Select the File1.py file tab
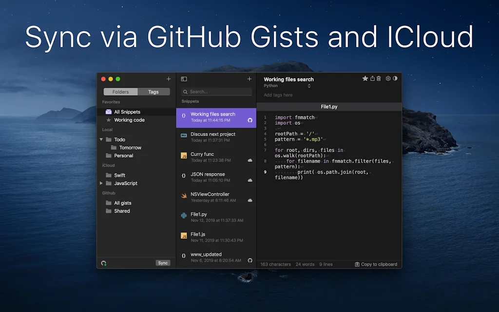Screen dimensions: 499x312 (329, 106)
